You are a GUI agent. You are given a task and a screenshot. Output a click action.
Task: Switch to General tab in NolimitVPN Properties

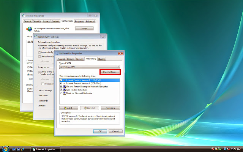(61, 59)
